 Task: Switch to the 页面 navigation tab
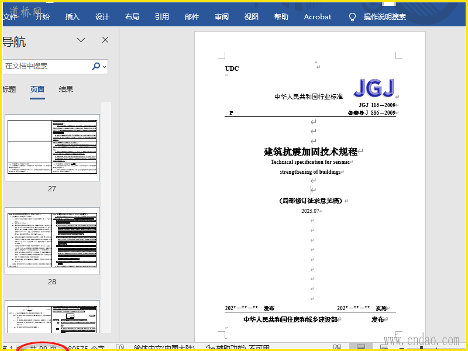pos(37,90)
